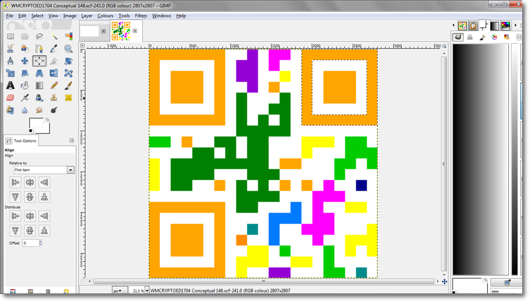Activate the Perspective tool
Image resolution: width=530 pixels, height=302 pixels.
39,73
